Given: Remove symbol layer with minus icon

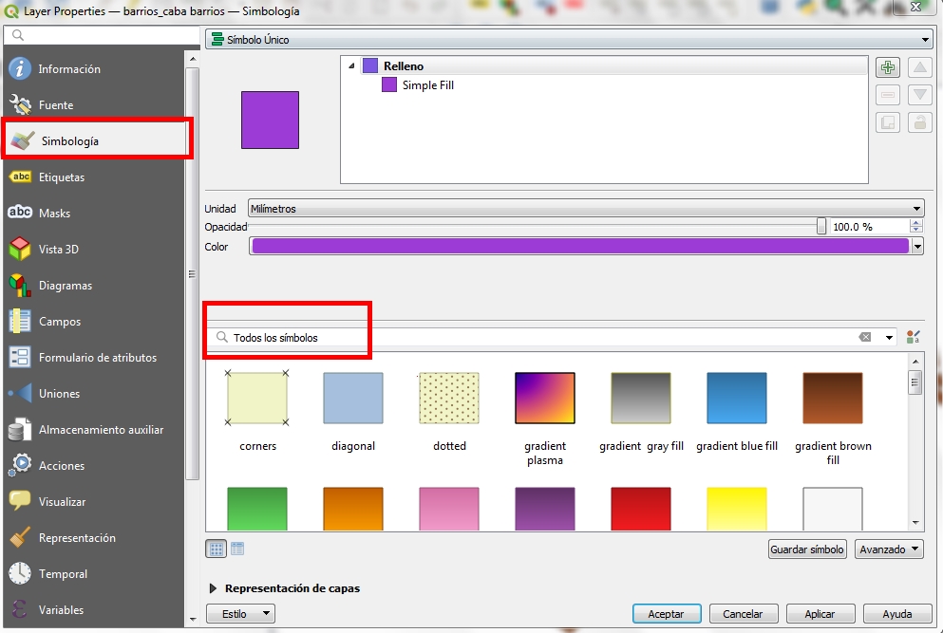Looking at the screenshot, I should [888, 95].
